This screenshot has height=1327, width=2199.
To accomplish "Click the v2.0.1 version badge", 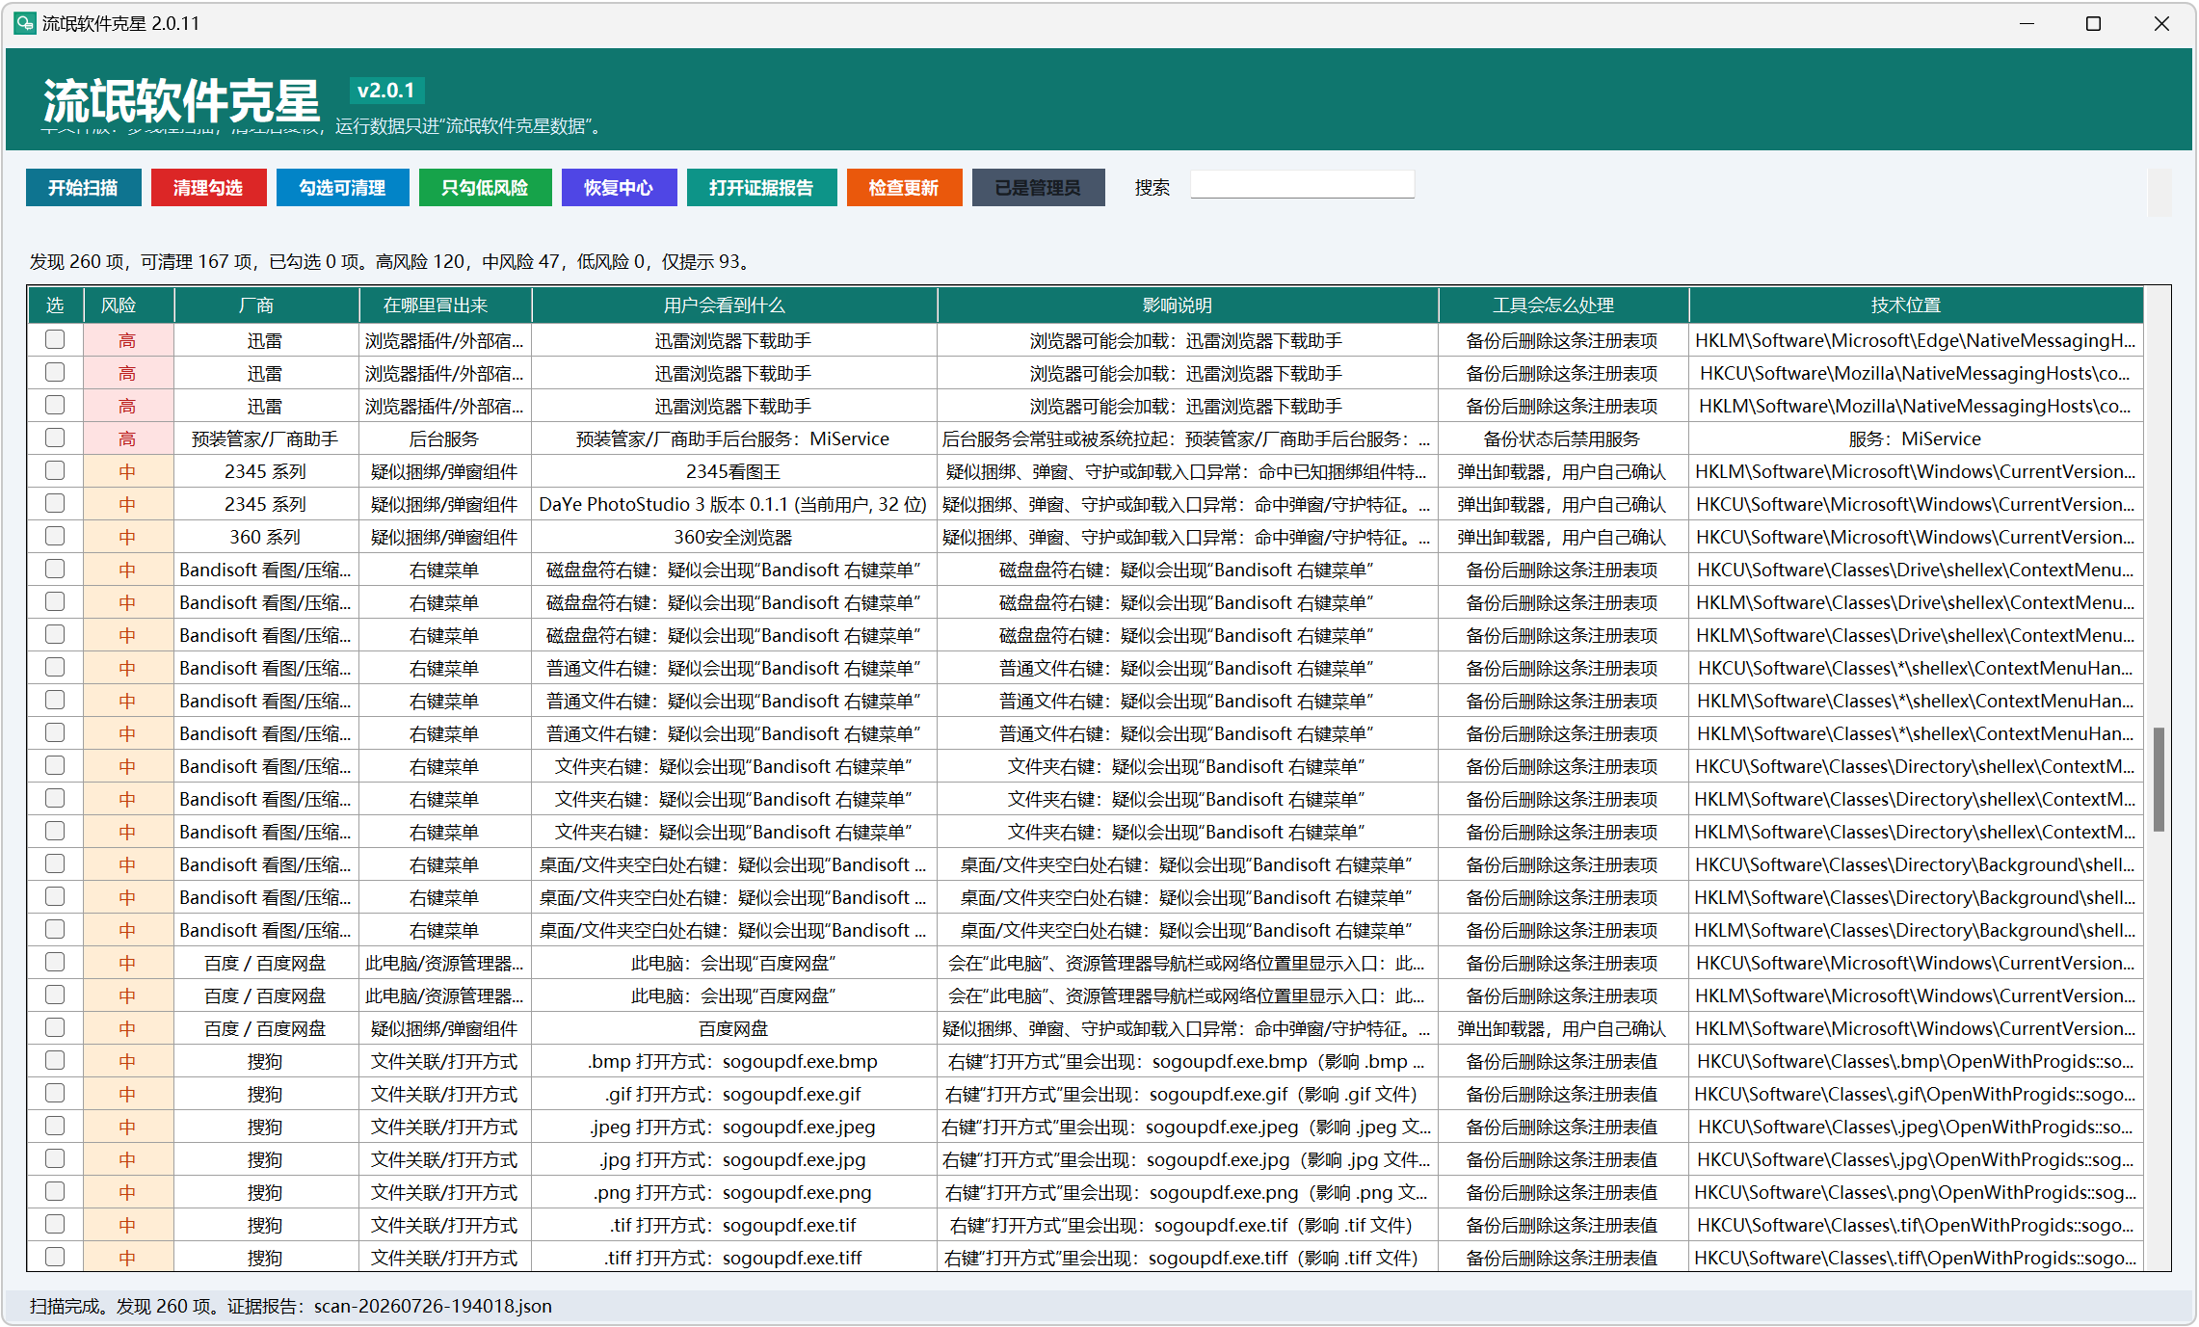I will (385, 91).
